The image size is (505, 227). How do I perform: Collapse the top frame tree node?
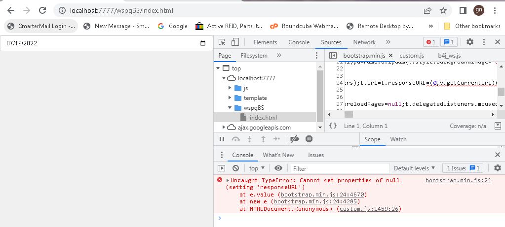[218, 68]
